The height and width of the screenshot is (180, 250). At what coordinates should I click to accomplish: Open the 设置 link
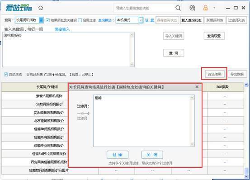(x=149, y=20)
